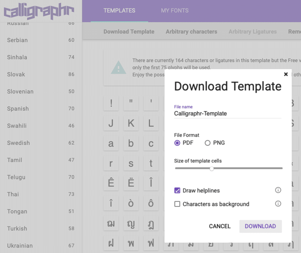
Task: Open Arbitrary characters in the toolbar
Action: coord(191,31)
